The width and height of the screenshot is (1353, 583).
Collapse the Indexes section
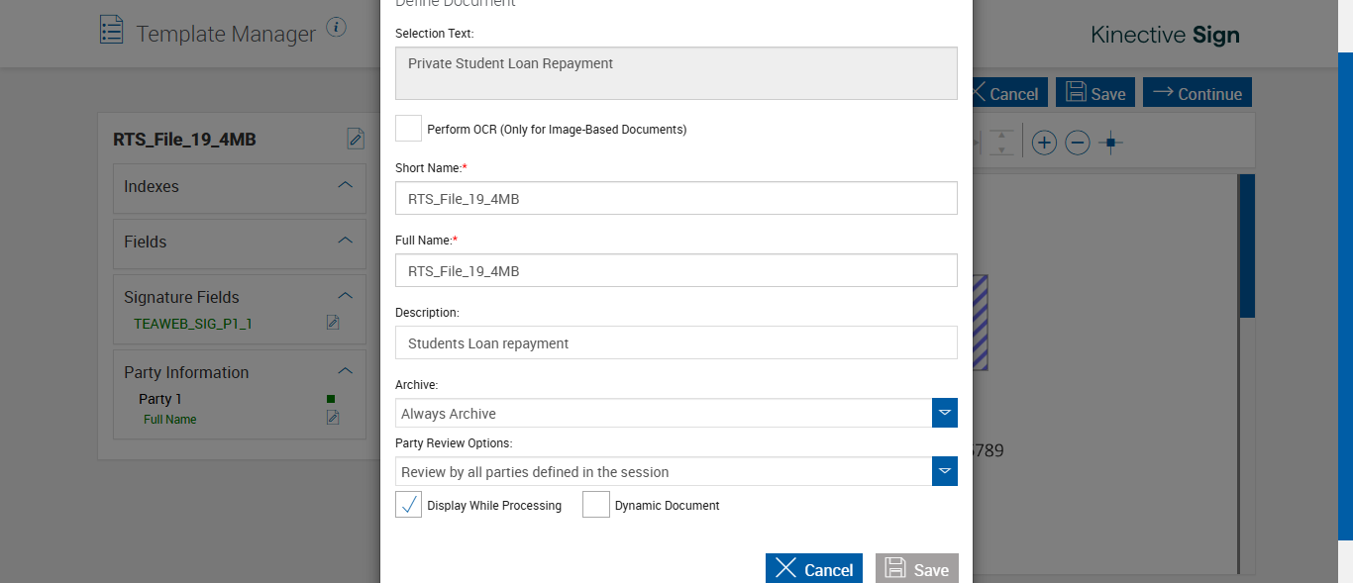(x=346, y=185)
